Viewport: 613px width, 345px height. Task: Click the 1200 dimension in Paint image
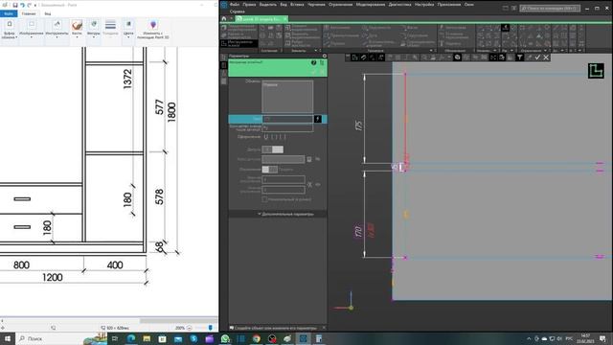[x=53, y=277]
